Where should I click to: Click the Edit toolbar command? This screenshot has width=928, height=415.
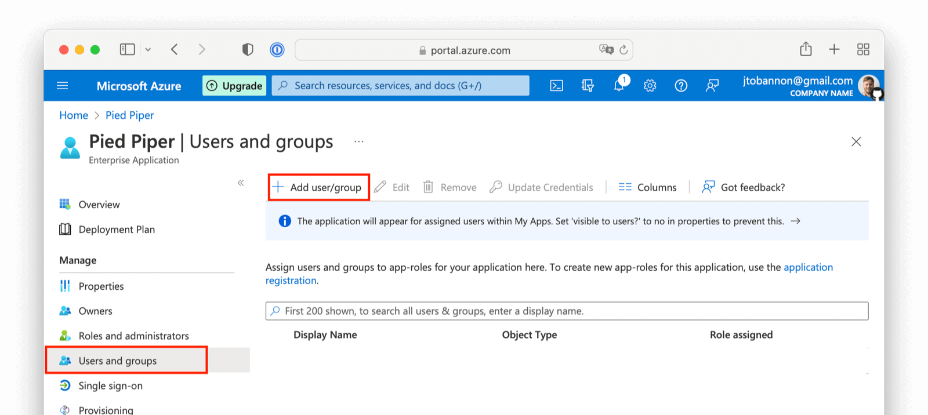392,187
